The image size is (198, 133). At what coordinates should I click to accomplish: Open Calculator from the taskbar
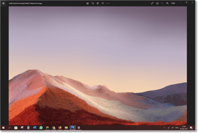tap(28, 128)
